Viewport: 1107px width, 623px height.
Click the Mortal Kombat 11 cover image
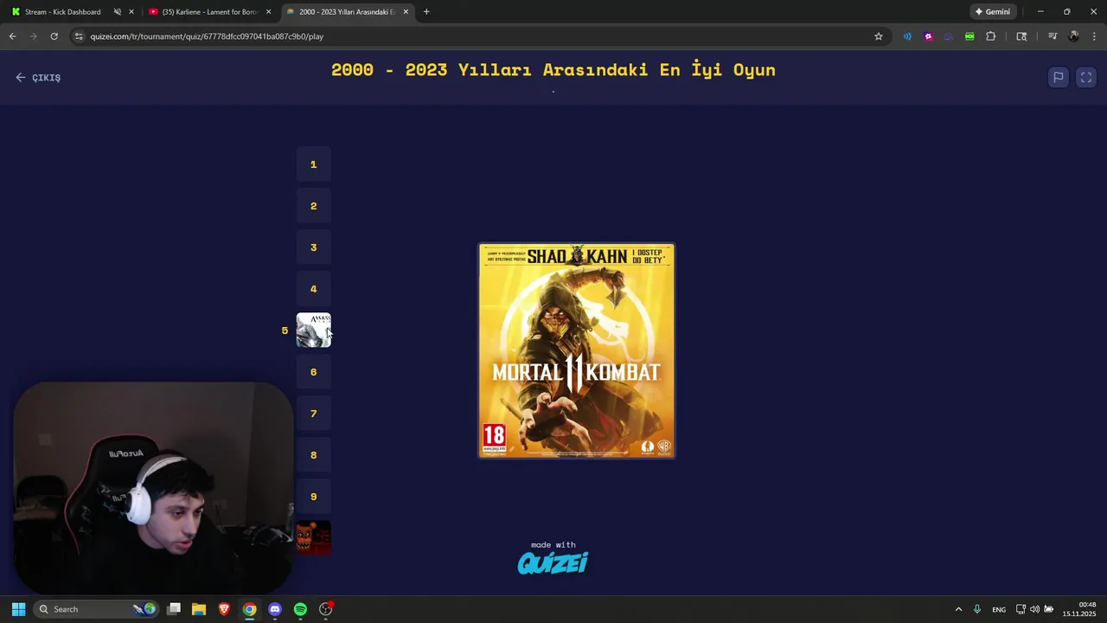click(x=577, y=350)
